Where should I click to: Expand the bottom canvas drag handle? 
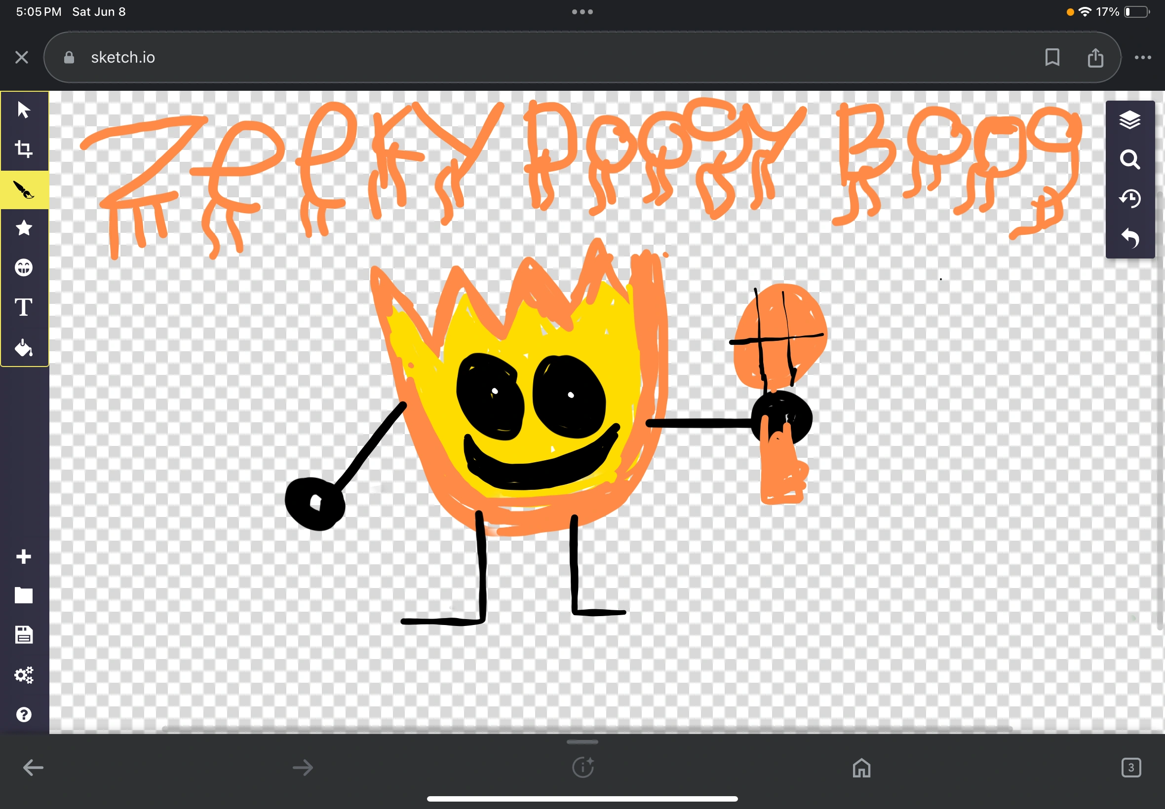tap(581, 741)
